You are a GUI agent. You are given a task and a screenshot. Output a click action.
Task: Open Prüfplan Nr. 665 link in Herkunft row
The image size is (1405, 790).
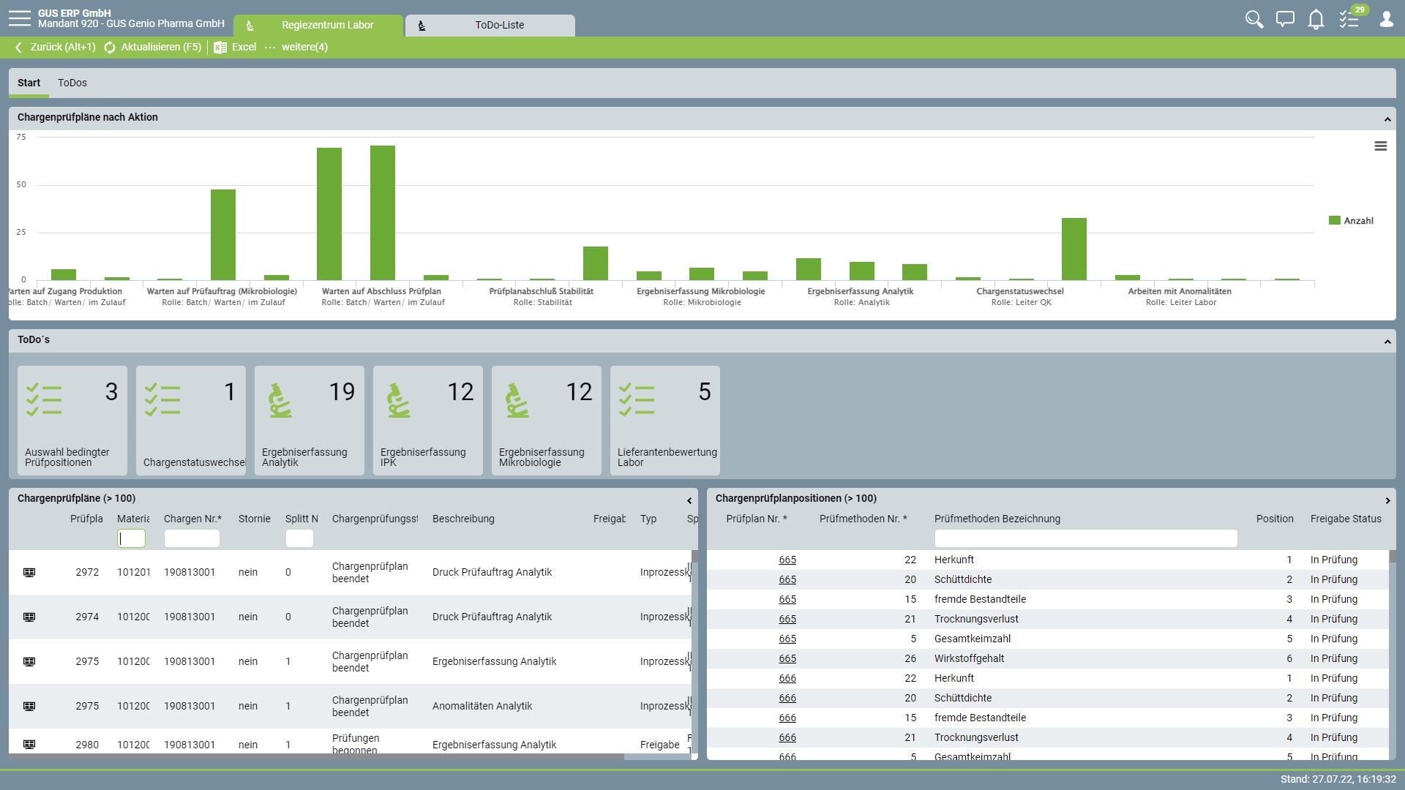(787, 560)
